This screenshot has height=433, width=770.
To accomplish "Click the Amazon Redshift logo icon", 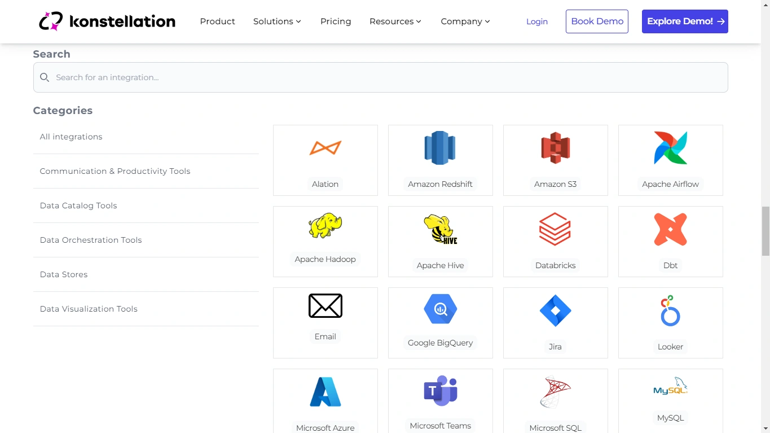I will [x=440, y=148].
